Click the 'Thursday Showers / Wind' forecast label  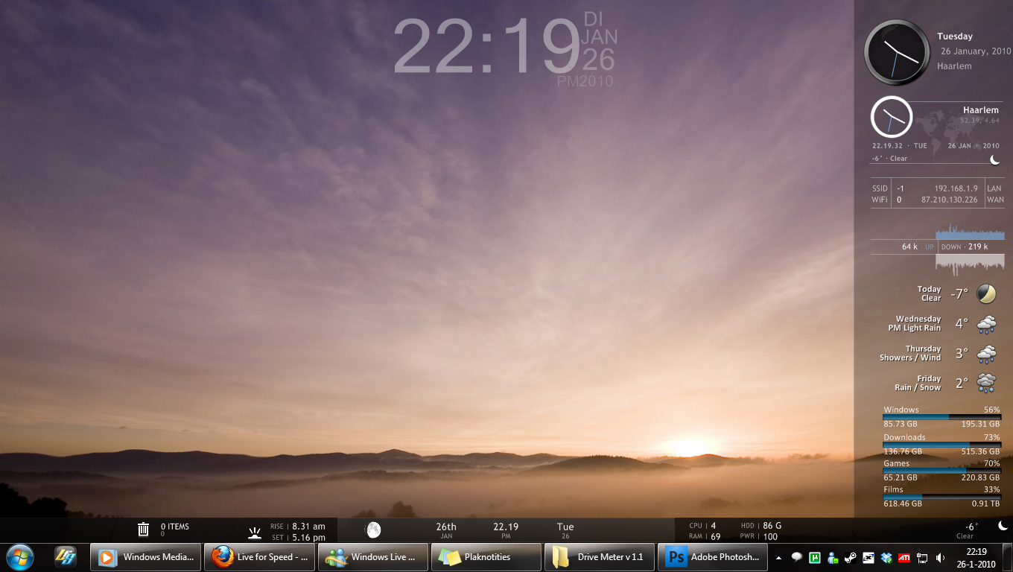pos(910,353)
